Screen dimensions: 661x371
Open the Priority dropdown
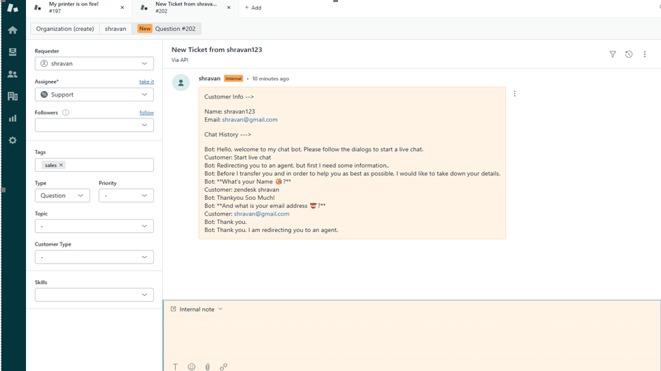[x=126, y=196]
